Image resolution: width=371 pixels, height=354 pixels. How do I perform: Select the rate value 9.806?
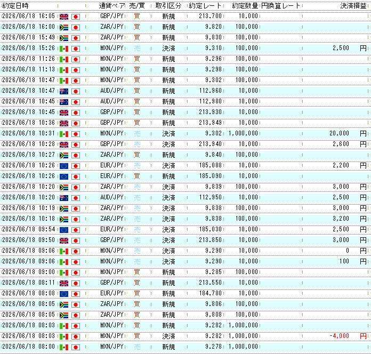tap(213, 304)
